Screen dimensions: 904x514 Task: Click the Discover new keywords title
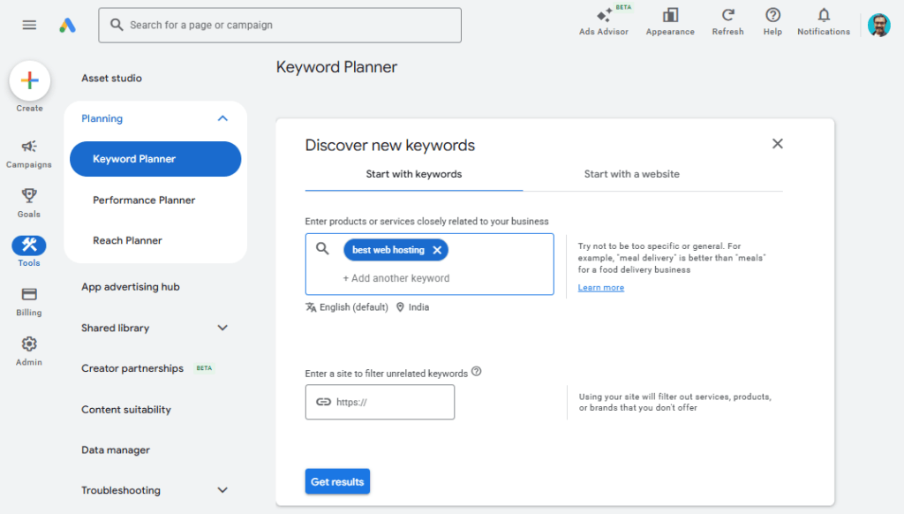point(389,145)
